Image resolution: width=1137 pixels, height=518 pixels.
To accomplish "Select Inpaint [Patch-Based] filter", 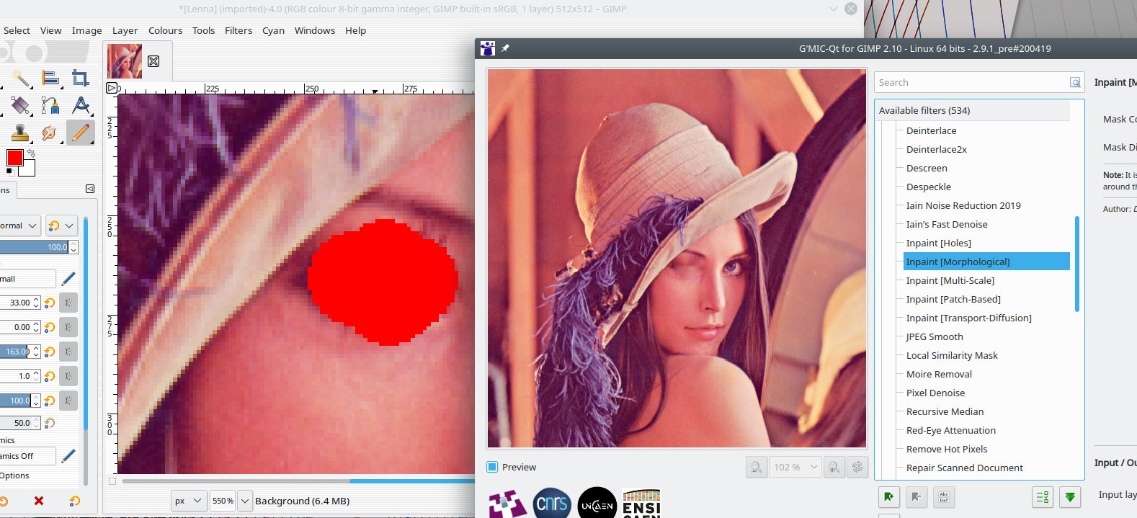I will (x=953, y=299).
